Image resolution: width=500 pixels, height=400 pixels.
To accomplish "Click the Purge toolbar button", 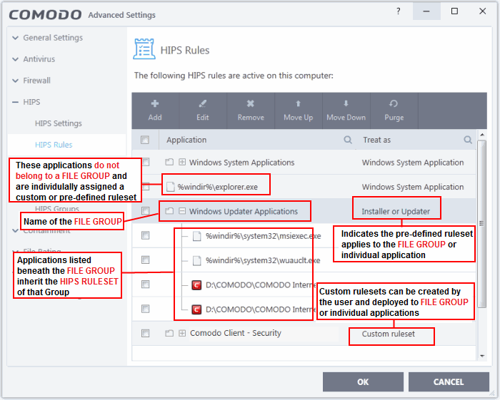I will click(x=394, y=111).
